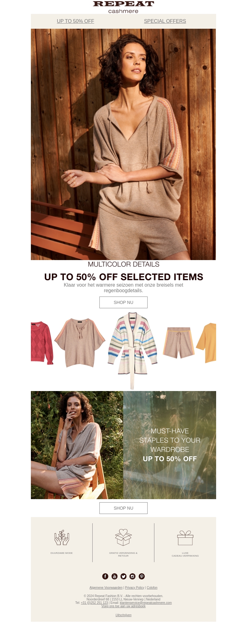247x623 pixels.
Task: Open the Pinterest social icon
Action: pyautogui.click(x=142, y=576)
